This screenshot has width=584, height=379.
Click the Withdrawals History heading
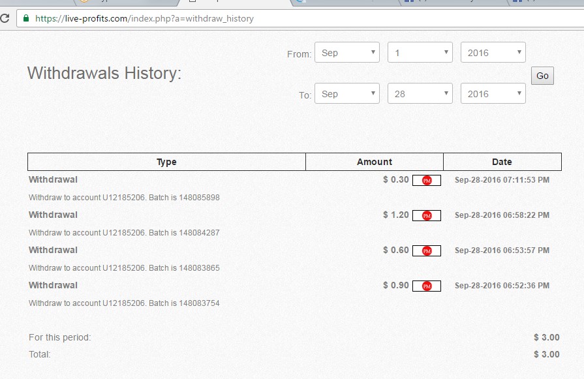[104, 73]
